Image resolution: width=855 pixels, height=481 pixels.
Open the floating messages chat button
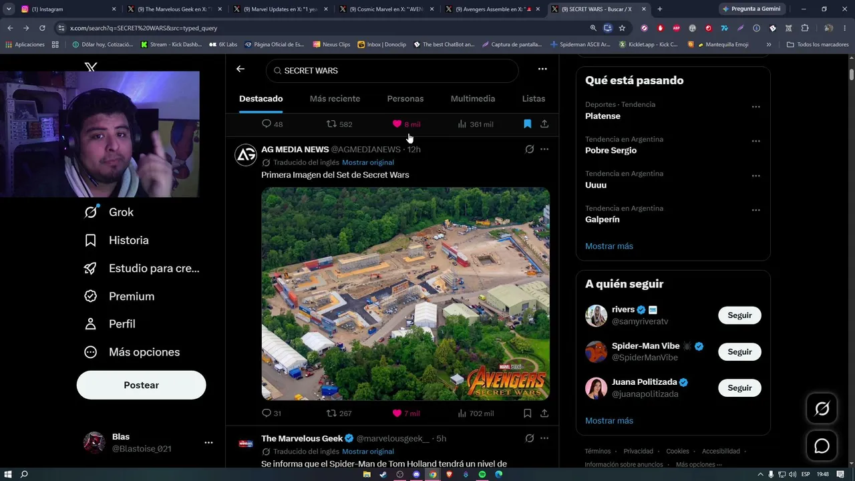point(822,446)
